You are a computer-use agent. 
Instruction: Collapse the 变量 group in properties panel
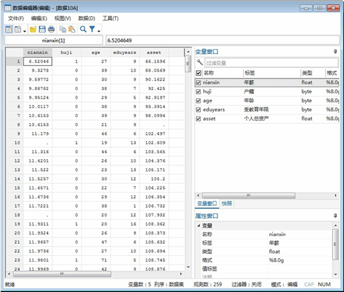click(199, 225)
